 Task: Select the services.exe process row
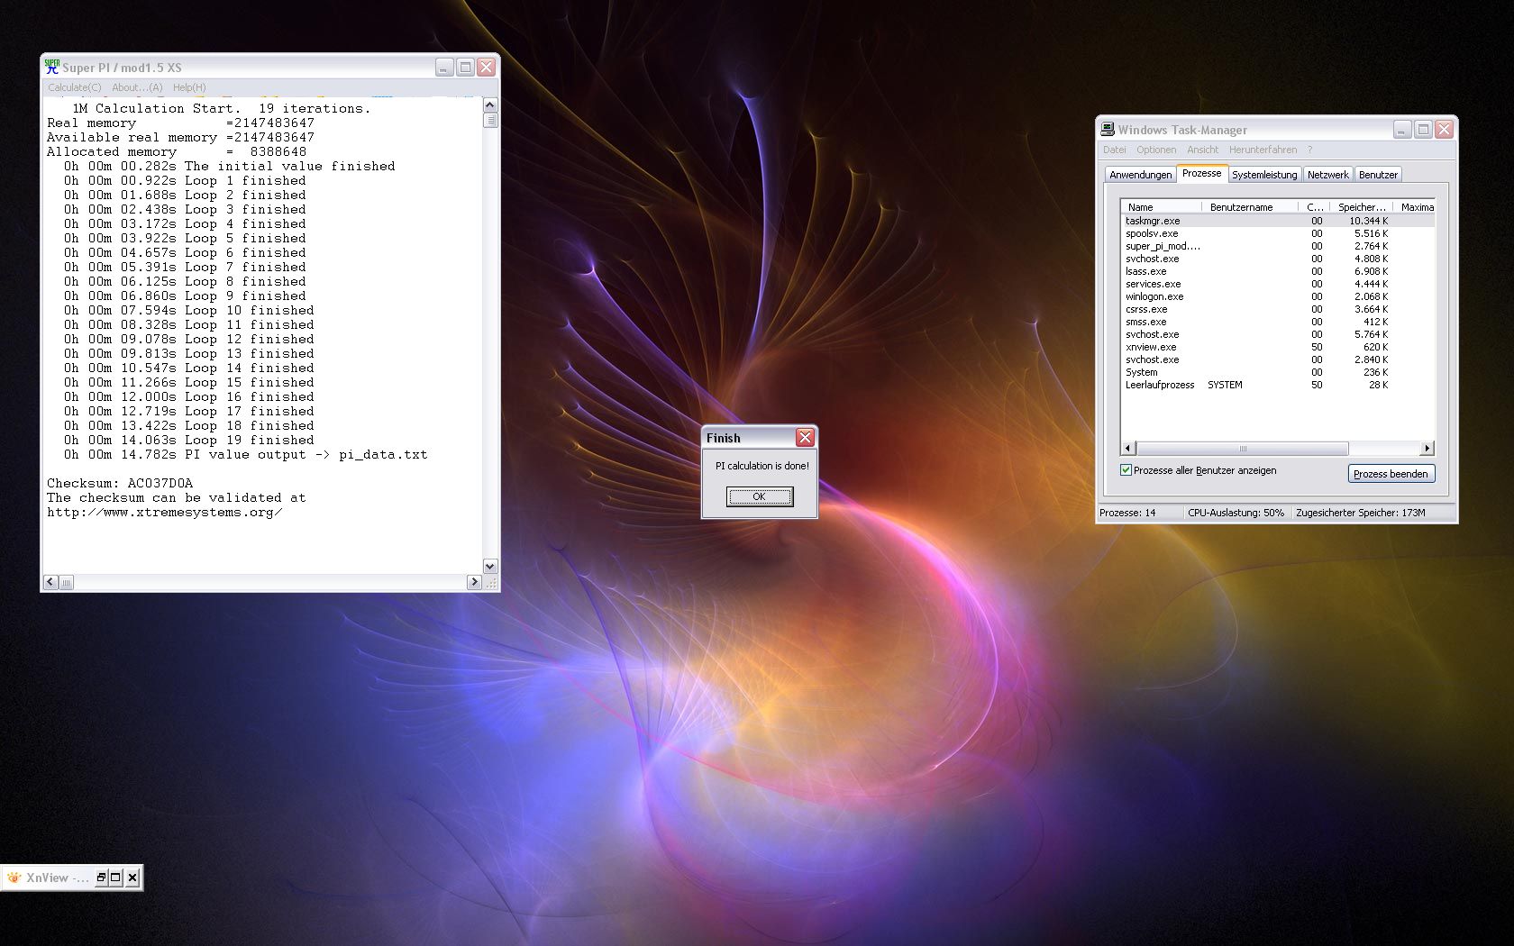(x=1277, y=284)
